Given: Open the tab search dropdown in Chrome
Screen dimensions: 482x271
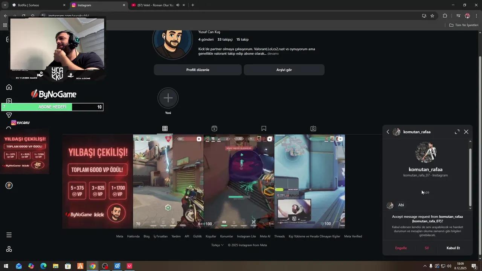Looking at the screenshot, I should [5, 5].
